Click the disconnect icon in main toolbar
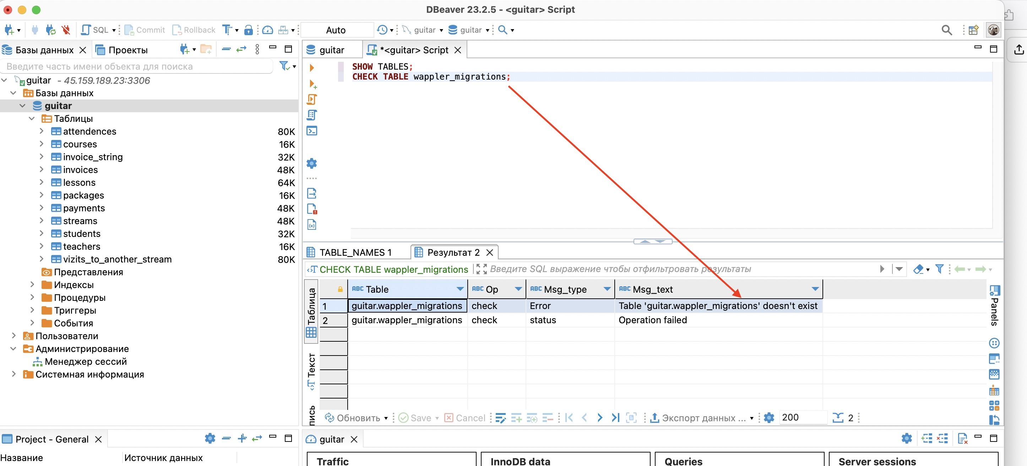This screenshot has width=1027, height=466. [66, 30]
